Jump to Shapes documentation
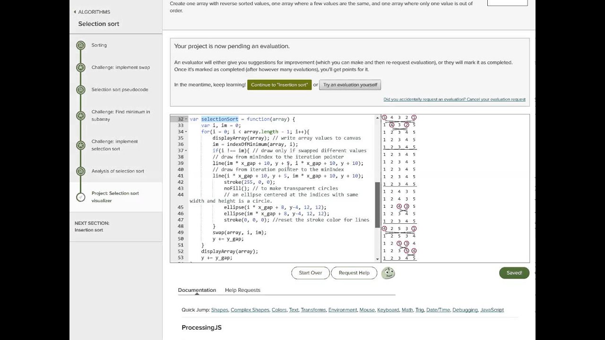 tap(219, 310)
